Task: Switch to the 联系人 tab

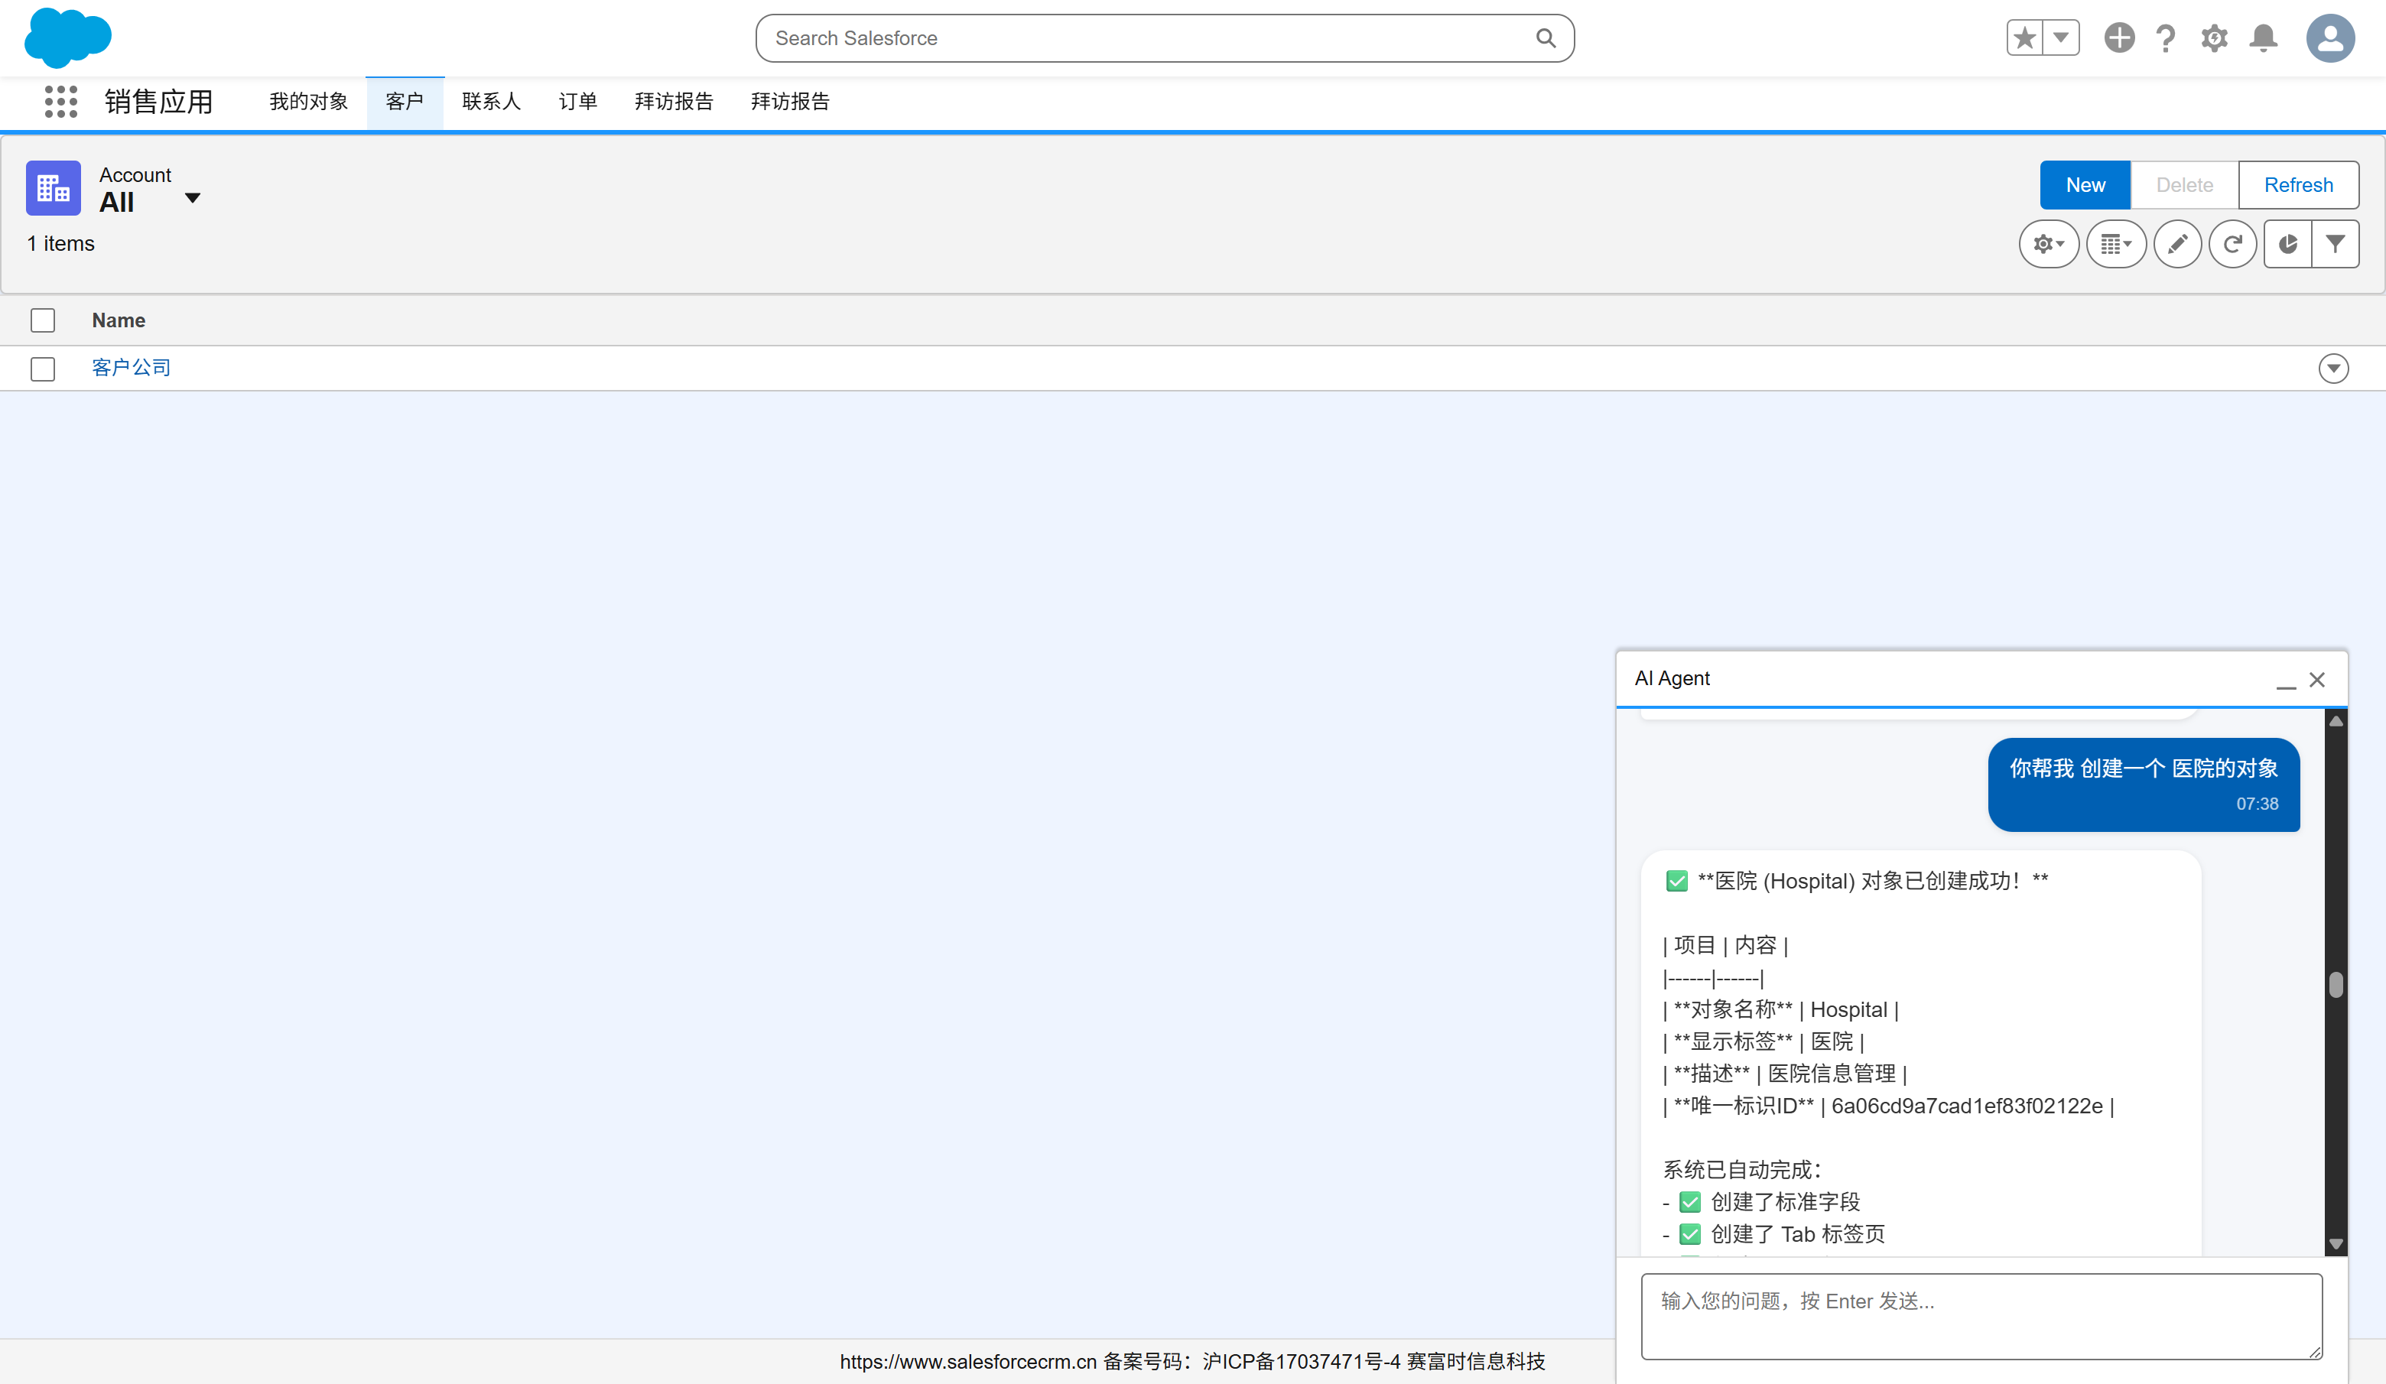Action: click(x=492, y=101)
